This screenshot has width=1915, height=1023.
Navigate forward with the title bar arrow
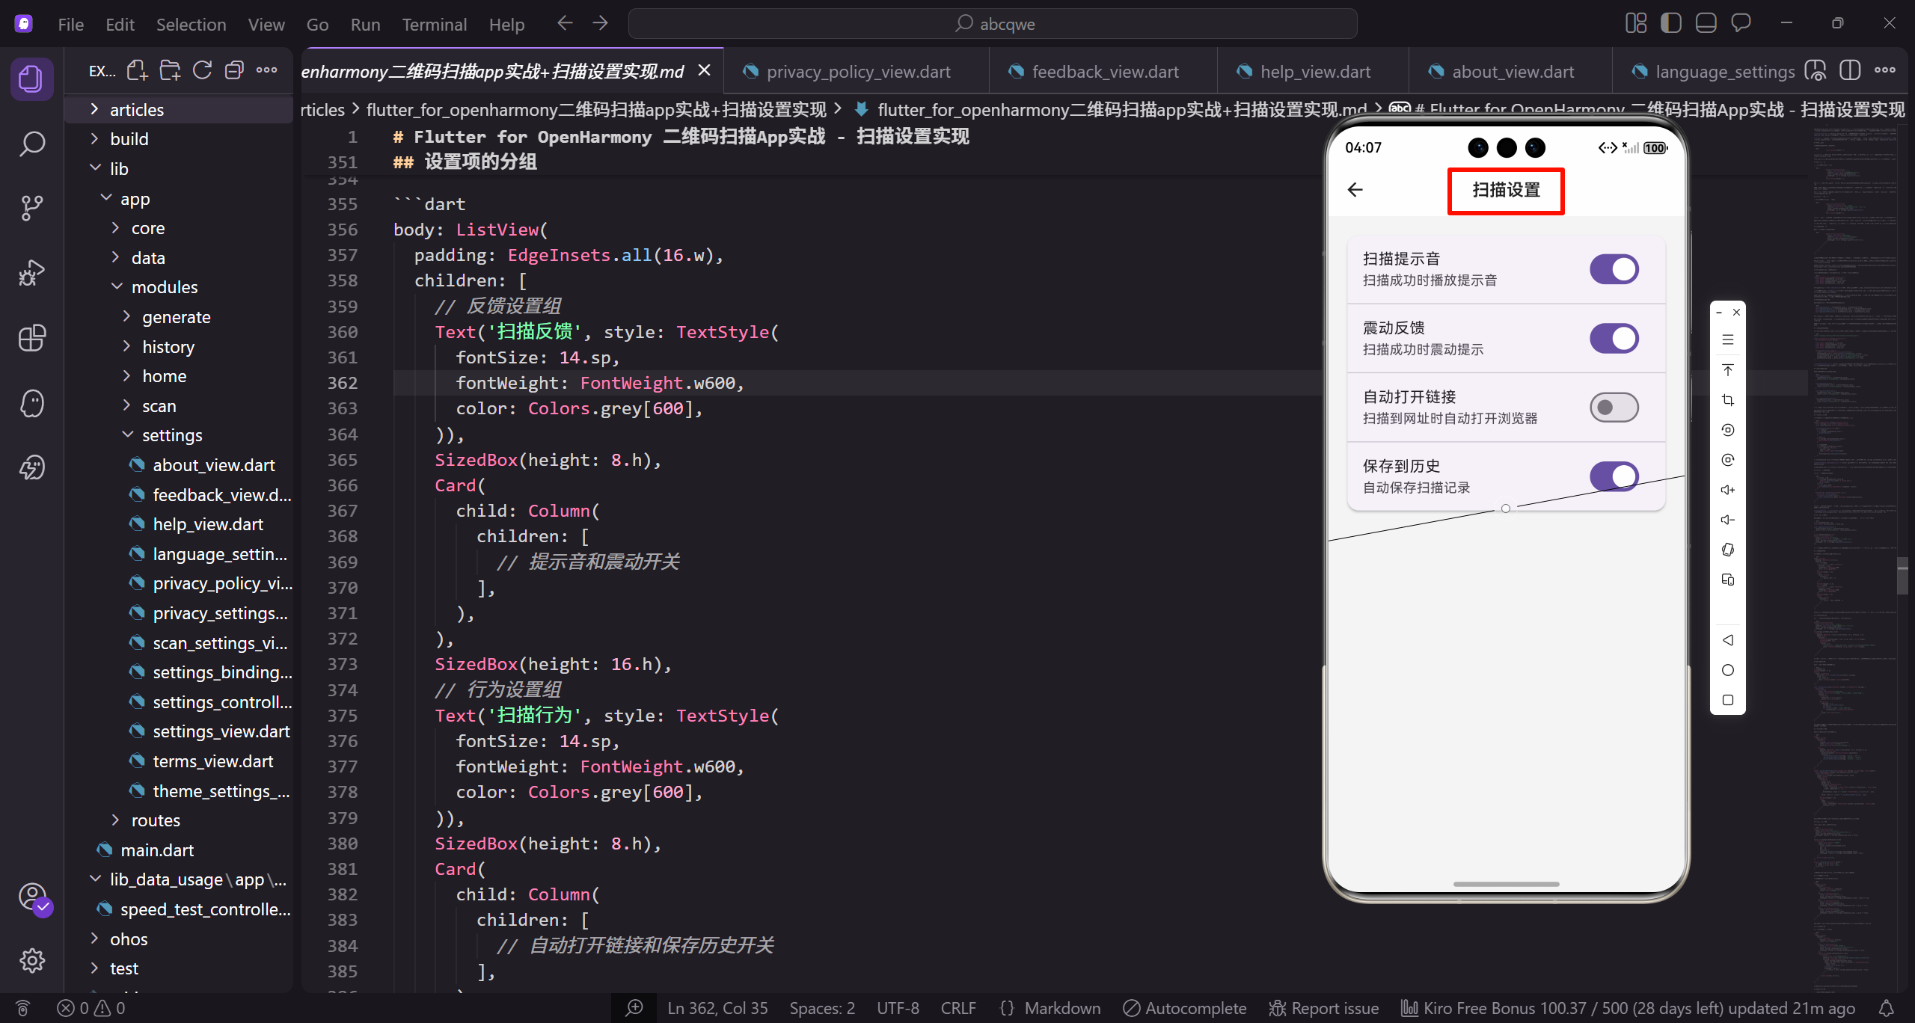tap(600, 24)
